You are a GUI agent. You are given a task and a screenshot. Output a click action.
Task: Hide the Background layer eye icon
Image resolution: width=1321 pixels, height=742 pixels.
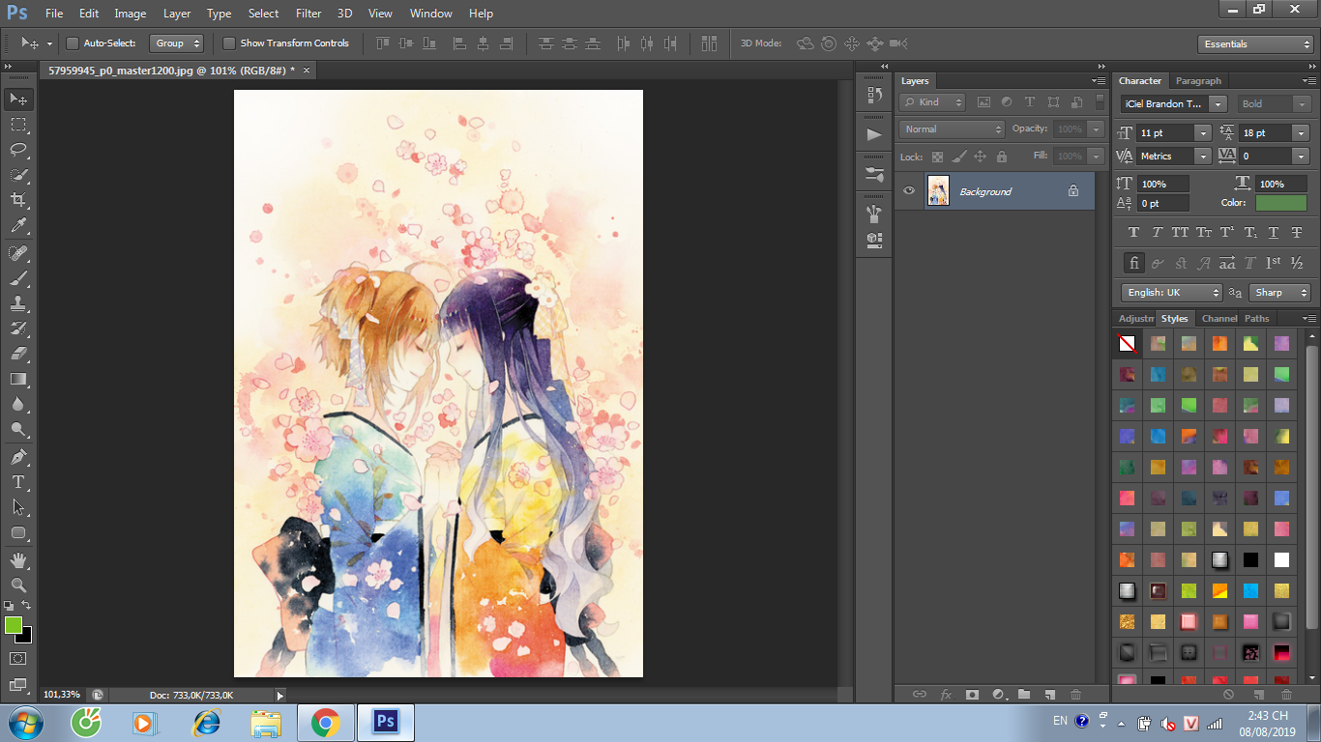tap(909, 191)
